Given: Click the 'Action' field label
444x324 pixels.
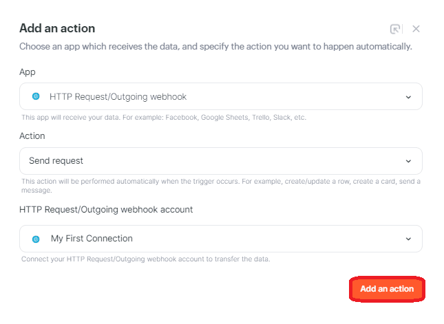Looking at the screenshot, I should [32, 136].
